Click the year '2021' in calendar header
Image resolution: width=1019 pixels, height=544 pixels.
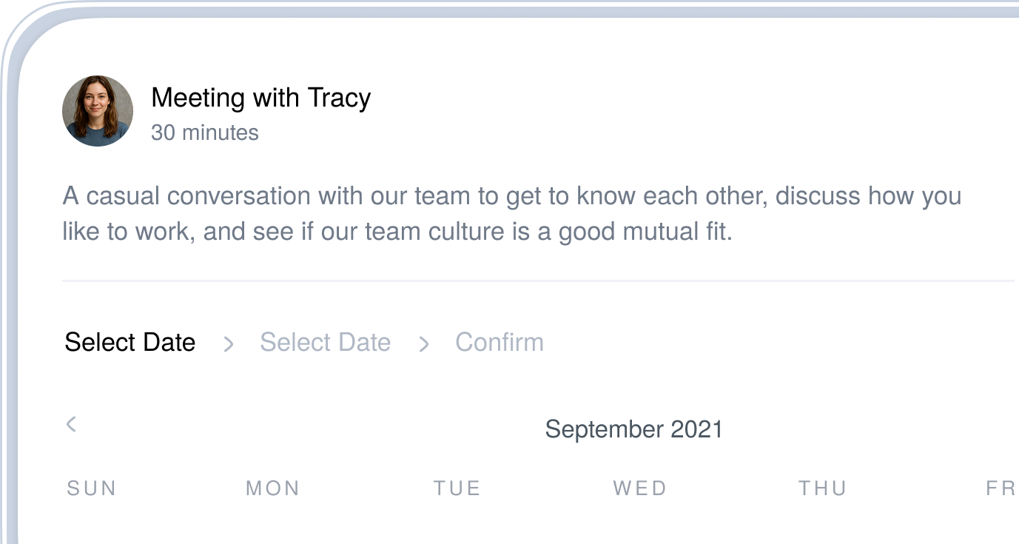(x=696, y=429)
